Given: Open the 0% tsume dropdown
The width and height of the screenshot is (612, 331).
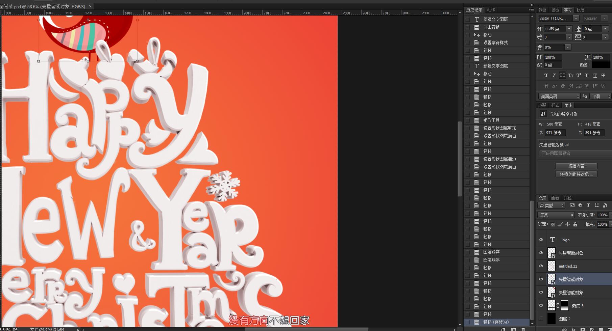Looking at the screenshot, I should [568, 47].
